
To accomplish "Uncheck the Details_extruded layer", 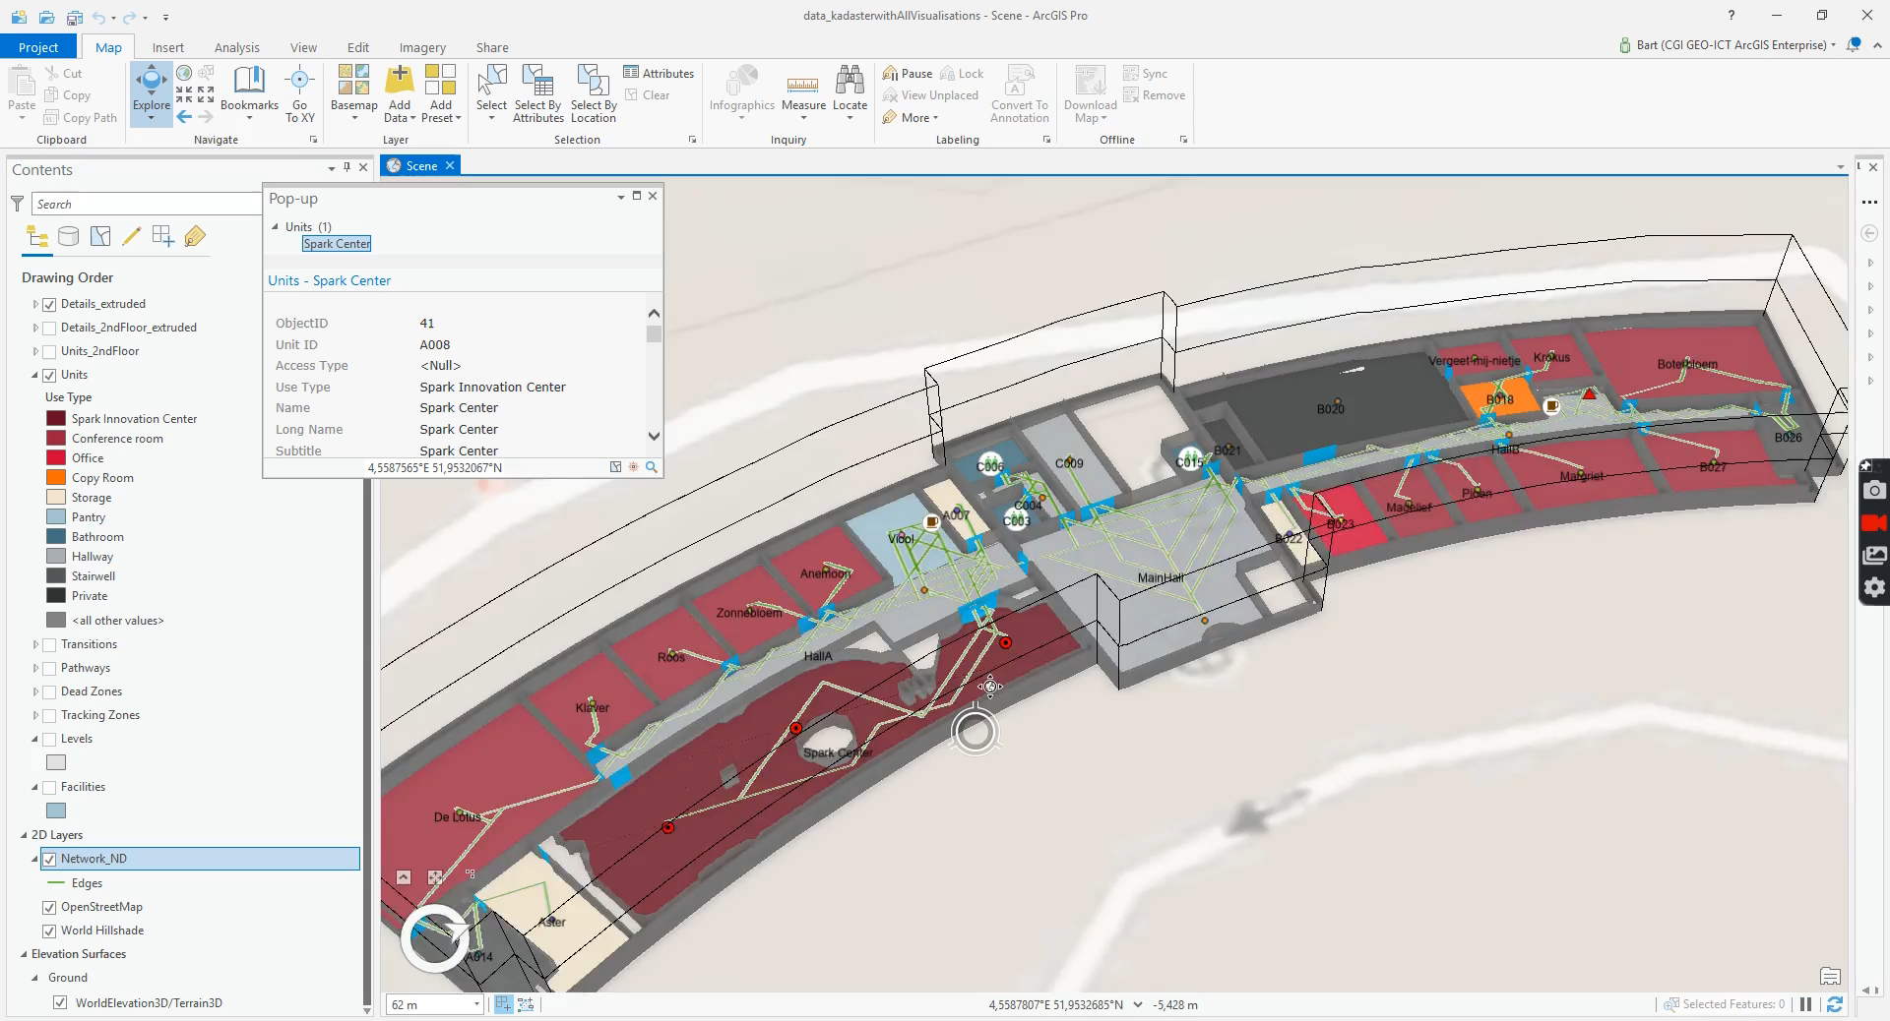I will [x=49, y=305].
